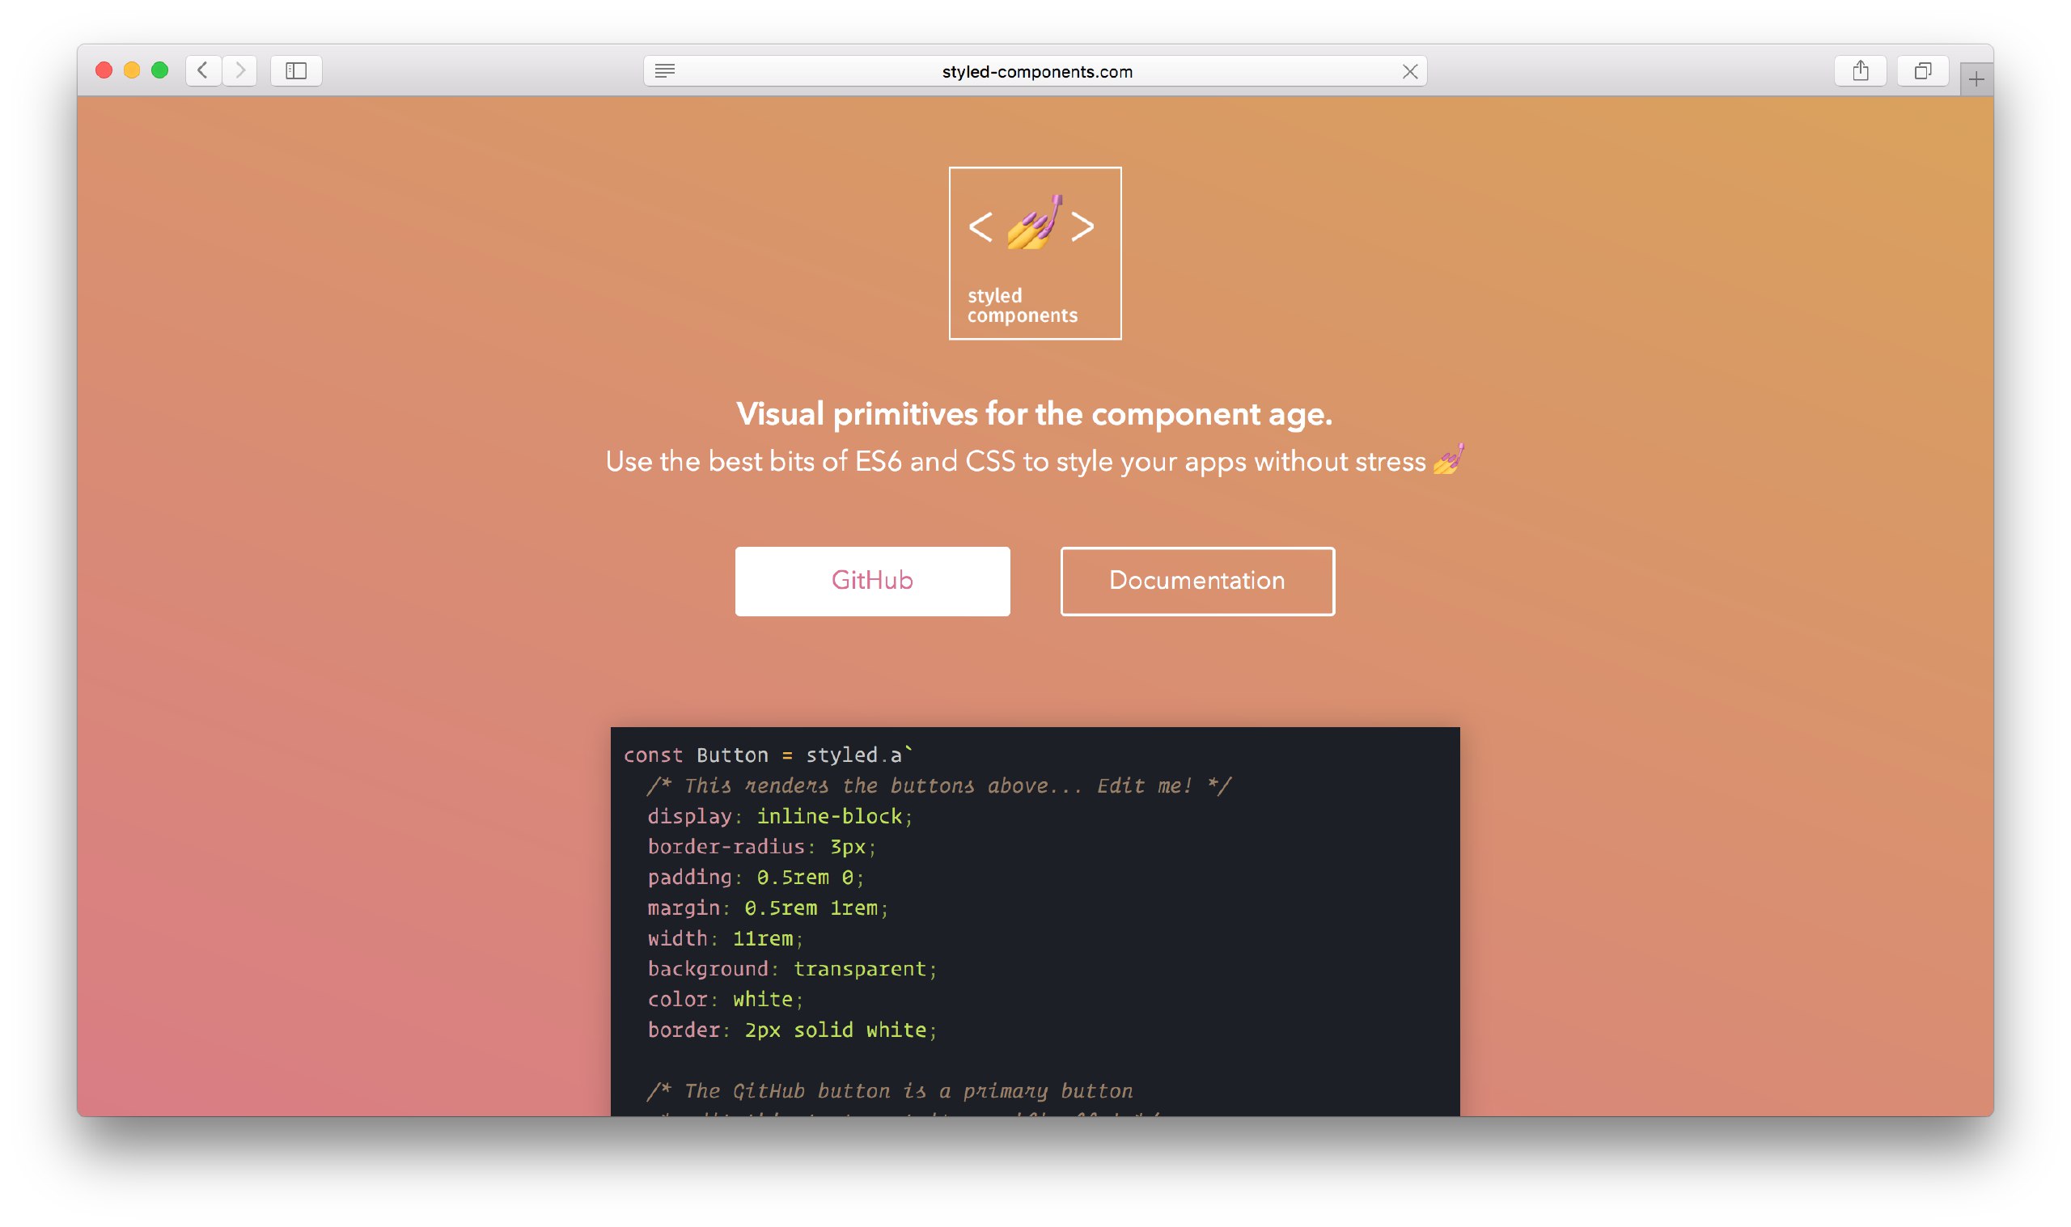Click the 'Edit me!' comment line
The image size is (2071, 1227).
click(939, 785)
